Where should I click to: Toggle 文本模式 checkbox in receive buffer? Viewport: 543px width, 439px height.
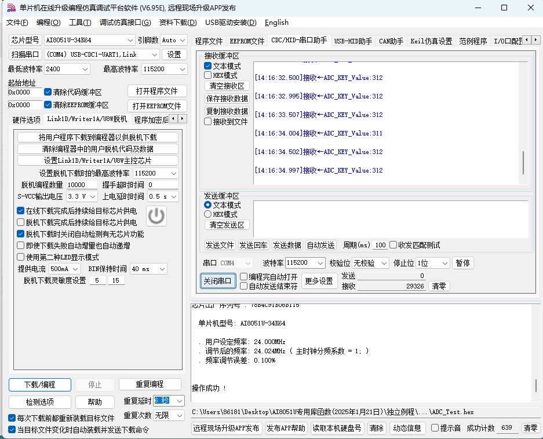(x=208, y=66)
